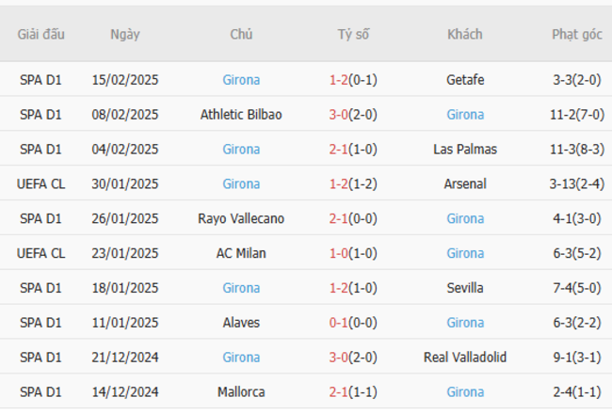Open the Sevilla team name
The image size is (612, 414).
tap(465, 289)
